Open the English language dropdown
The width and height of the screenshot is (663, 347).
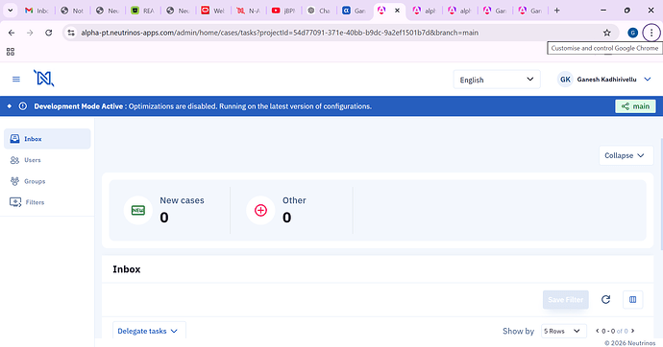point(497,80)
